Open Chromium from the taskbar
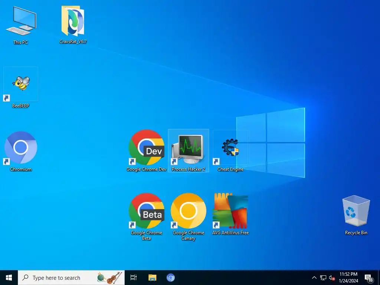Image resolution: width=380 pixels, height=285 pixels. (171, 278)
